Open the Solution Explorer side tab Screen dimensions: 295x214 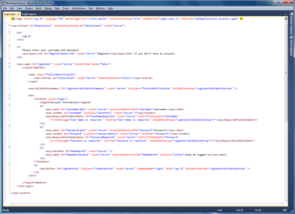[x=291, y=23]
